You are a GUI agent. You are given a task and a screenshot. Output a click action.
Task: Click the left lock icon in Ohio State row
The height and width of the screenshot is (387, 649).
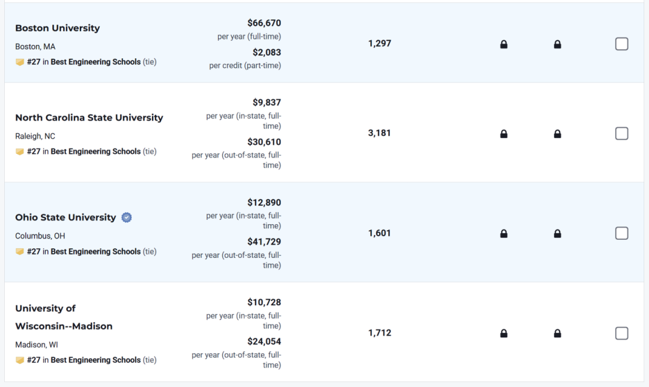(504, 233)
